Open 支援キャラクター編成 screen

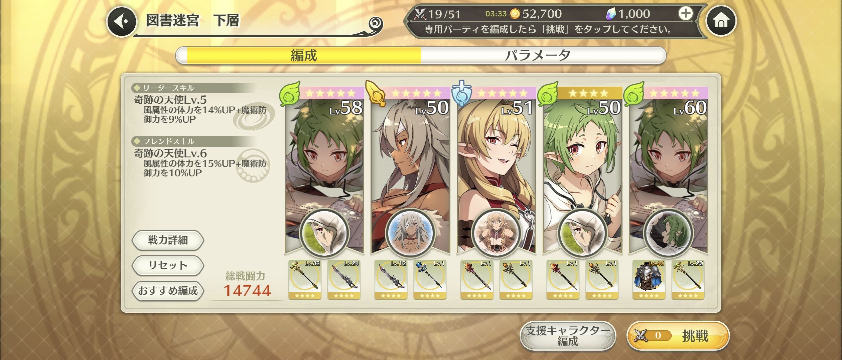tap(567, 336)
